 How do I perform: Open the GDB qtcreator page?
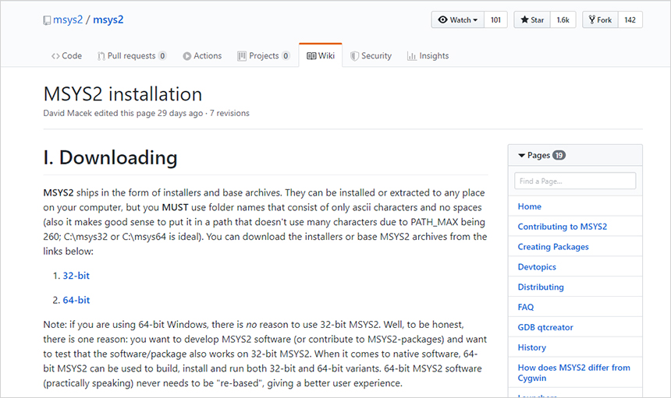pos(545,327)
